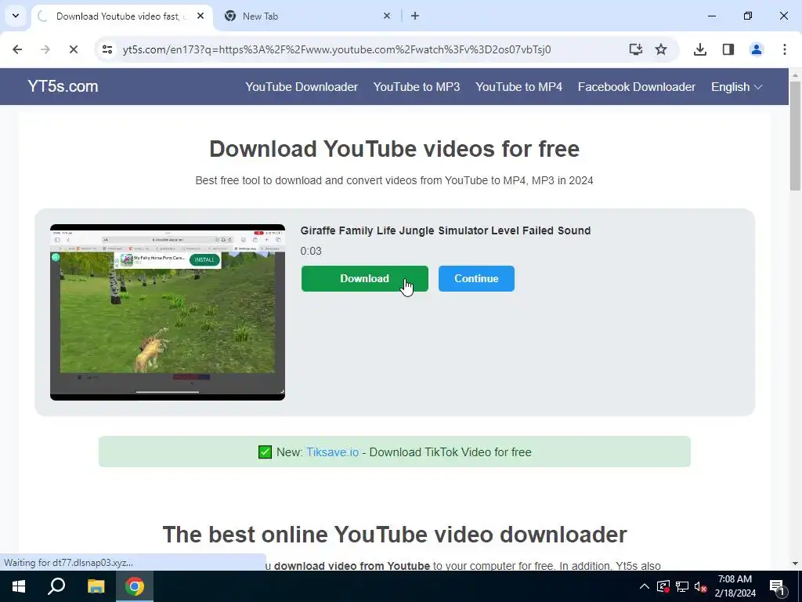Image resolution: width=802 pixels, height=602 pixels.
Task: Open Facebook Downloader menu item
Action: coord(636,87)
